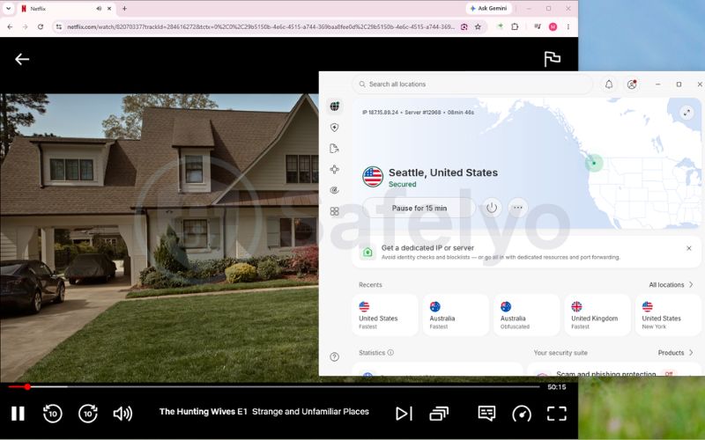
Task: Rewind the video 10 seconds
Action: point(53,413)
